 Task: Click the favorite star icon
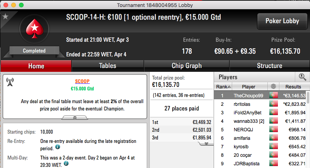[x=5, y=17]
